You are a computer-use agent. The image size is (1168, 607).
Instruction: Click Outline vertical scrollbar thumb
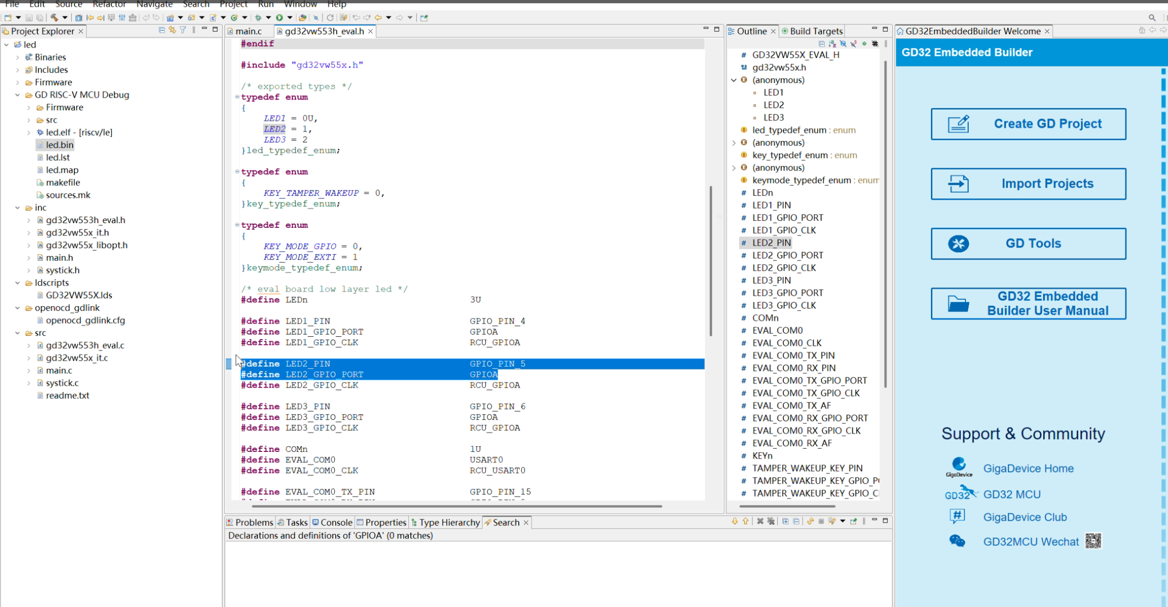tap(885, 224)
